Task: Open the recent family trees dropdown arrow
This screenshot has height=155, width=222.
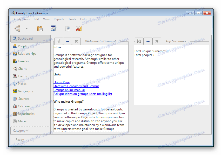Action: coord(27,29)
